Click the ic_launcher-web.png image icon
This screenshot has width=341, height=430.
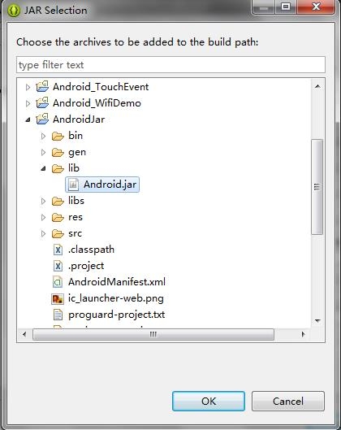point(58,298)
